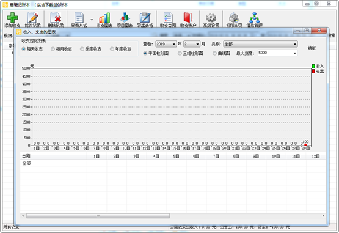Expand the 类别 全部 combo box
Image resolution: width=339 pixels, height=233 pixels.
click(261, 44)
